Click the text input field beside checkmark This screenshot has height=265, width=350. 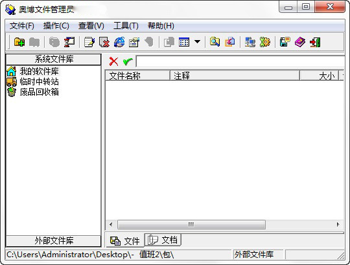tap(240, 61)
